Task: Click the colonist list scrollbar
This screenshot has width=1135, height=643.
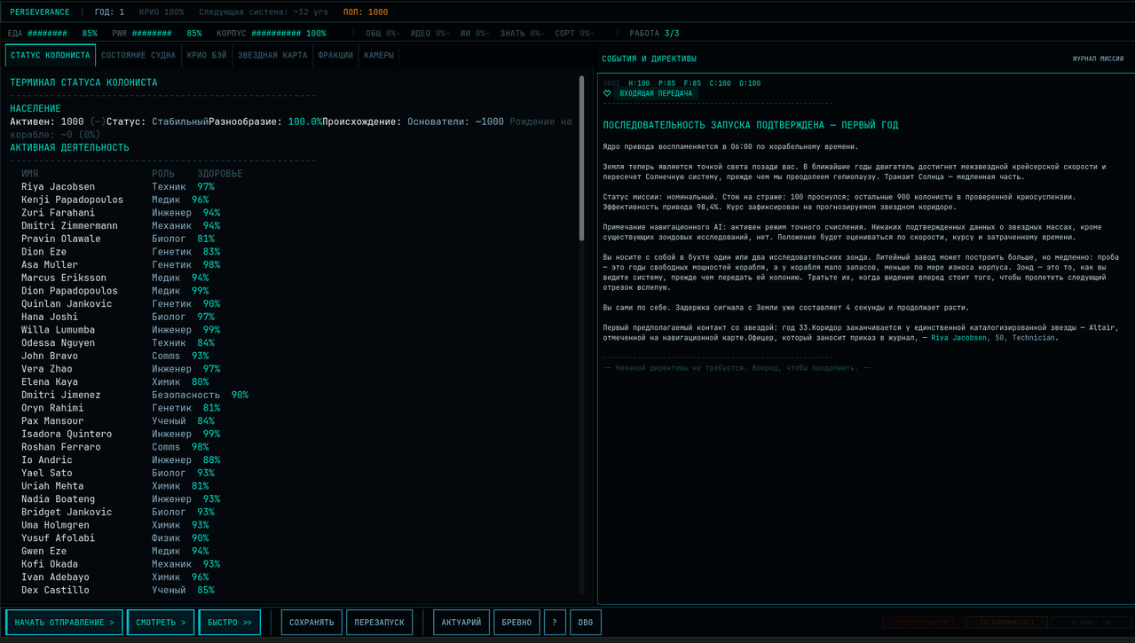Action: click(x=581, y=160)
